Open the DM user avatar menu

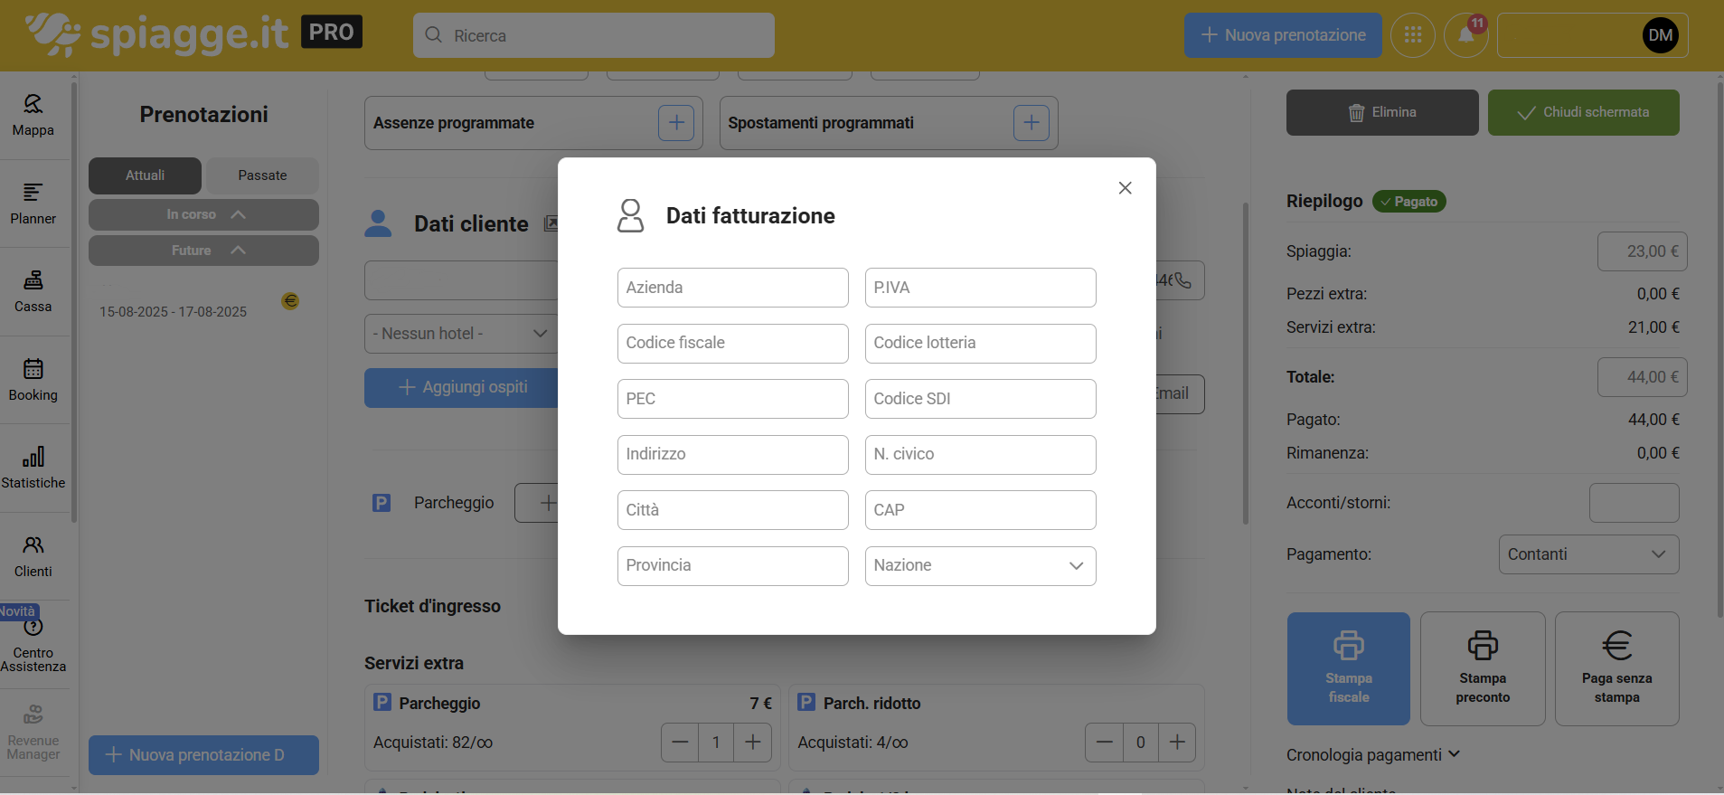pyautogui.click(x=1660, y=35)
